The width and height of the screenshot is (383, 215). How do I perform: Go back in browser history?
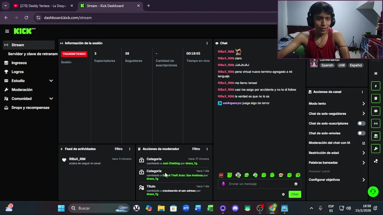(6, 18)
